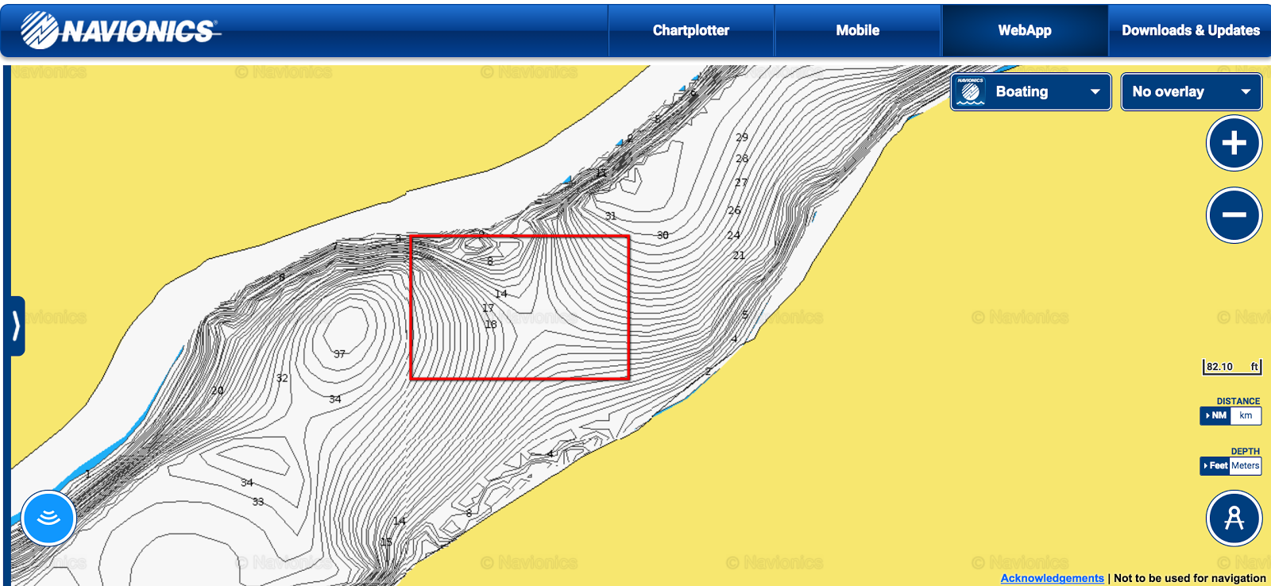Click the Navionics icon in Boating selector
The height and width of the screenshot is (586, 1271).
coord(971,92)
